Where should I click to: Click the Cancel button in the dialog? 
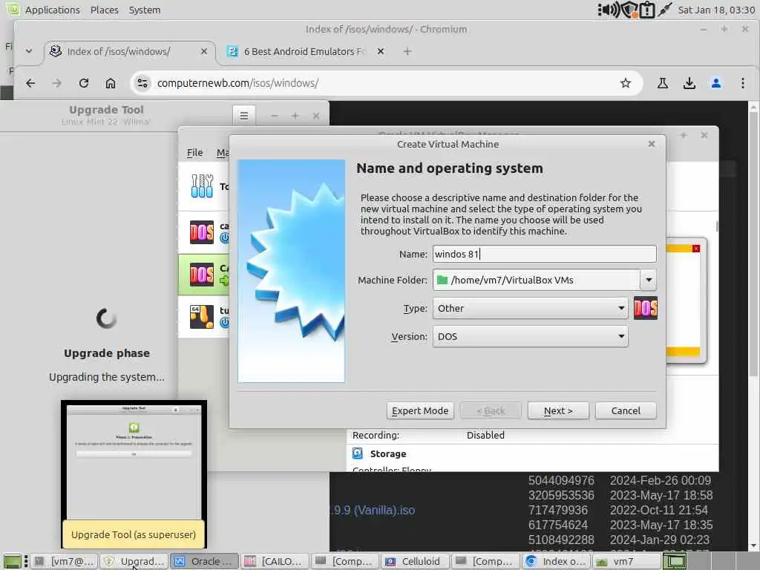(x=625, y=410)
